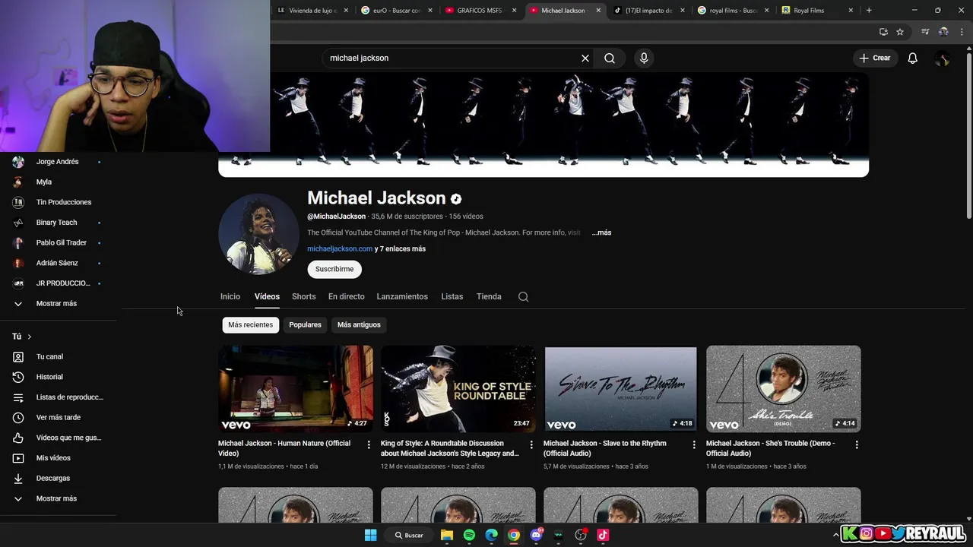The height and width of the screenshot is (547, 973).
Task: Switch to the Shorts channel tab
Action: point(303,297)
